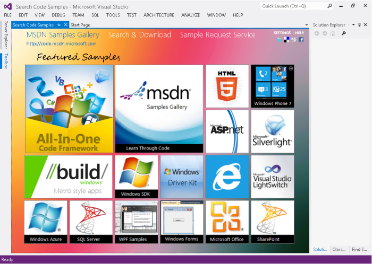The width and height of the screenshot is (372, 264).
Task: Open the TEAM menu
Action: click(x=78, y=15)
